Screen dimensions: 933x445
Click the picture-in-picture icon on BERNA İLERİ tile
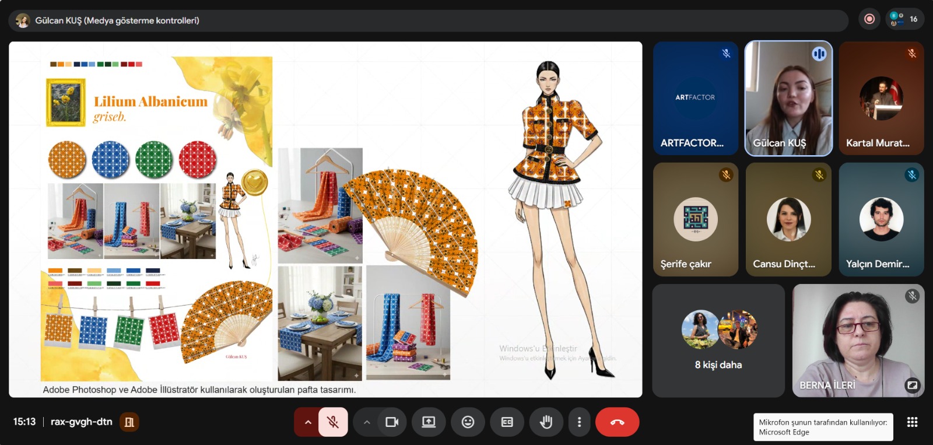coord(912,385)
